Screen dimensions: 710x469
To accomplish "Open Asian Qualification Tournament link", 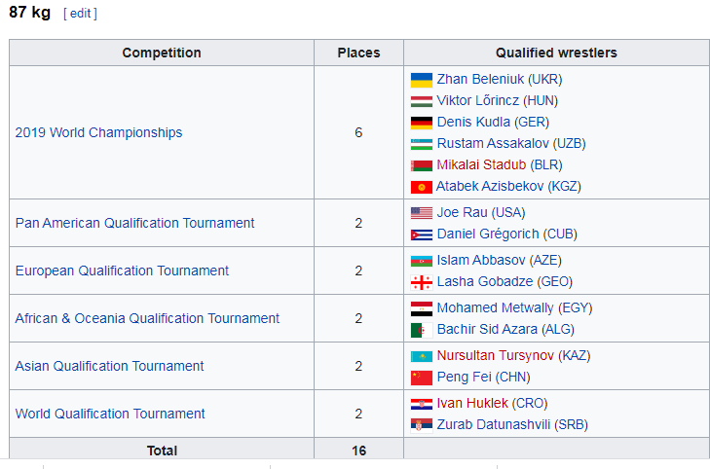I will [x=110, y=366].
